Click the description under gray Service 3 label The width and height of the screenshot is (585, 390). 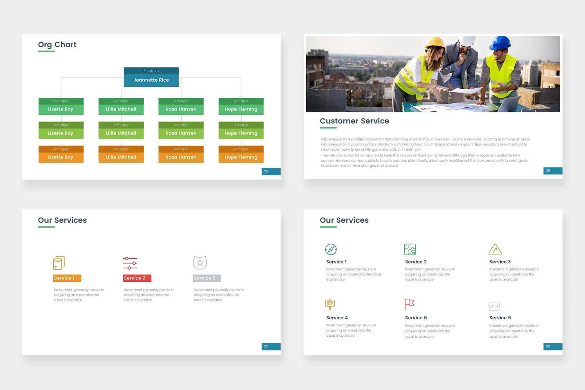(219, 295)
